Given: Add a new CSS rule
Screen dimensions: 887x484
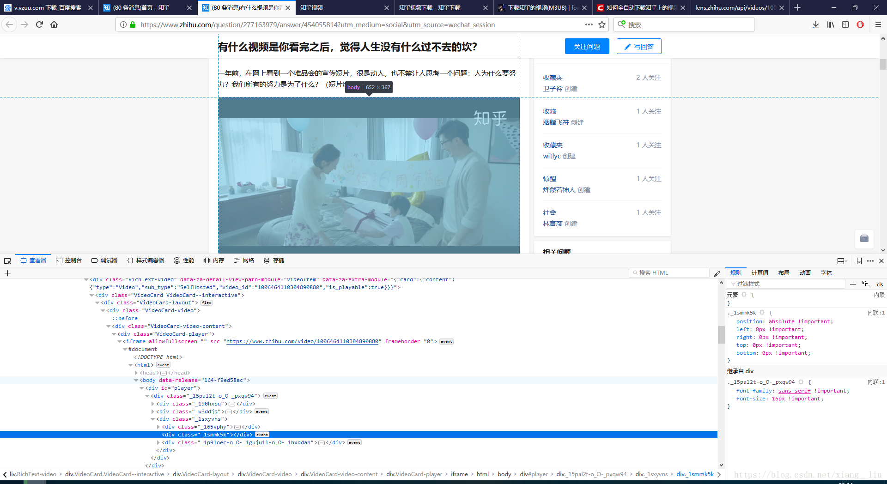Looking at the screenshot, I should pyautogui.click(x=853, y=284).
